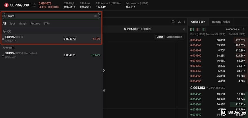
Task: Click the ask price 0.004364
Action: [196, 40]
